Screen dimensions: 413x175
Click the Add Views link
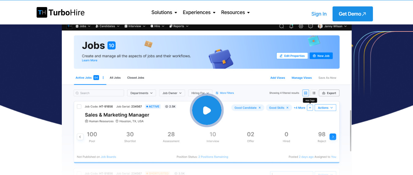(x=277, y=78)
